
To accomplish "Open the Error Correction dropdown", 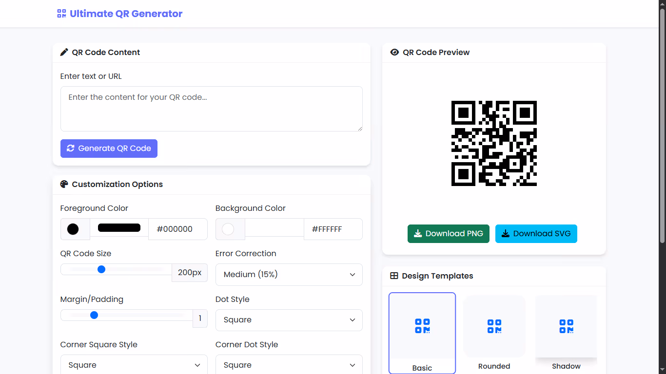I will [x=289, y=275].
